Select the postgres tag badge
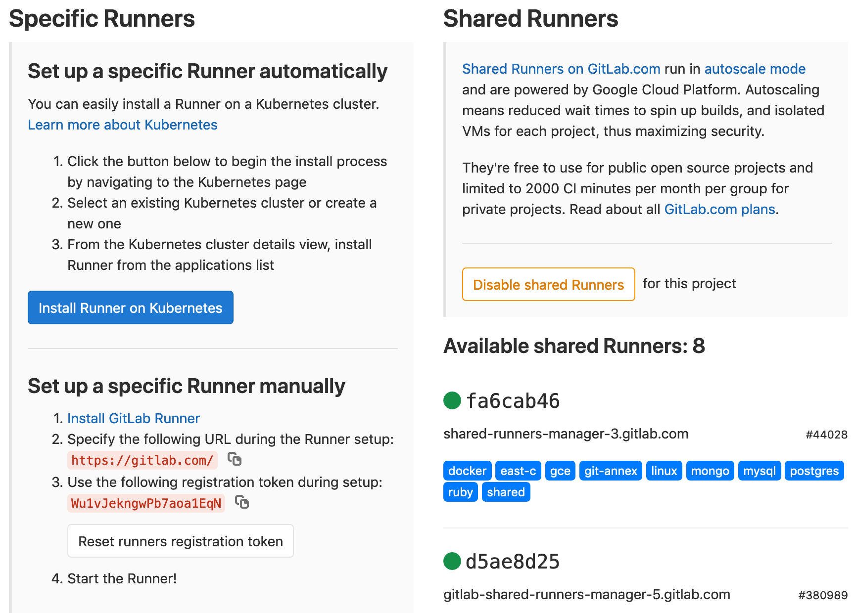 coord(814,471)
